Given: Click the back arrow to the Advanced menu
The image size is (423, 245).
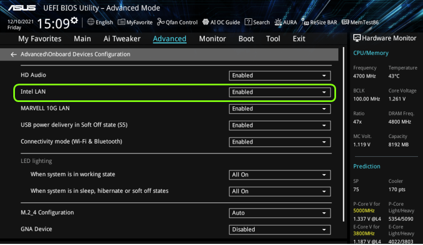Looking at the screenshot, I should [13, 54].
